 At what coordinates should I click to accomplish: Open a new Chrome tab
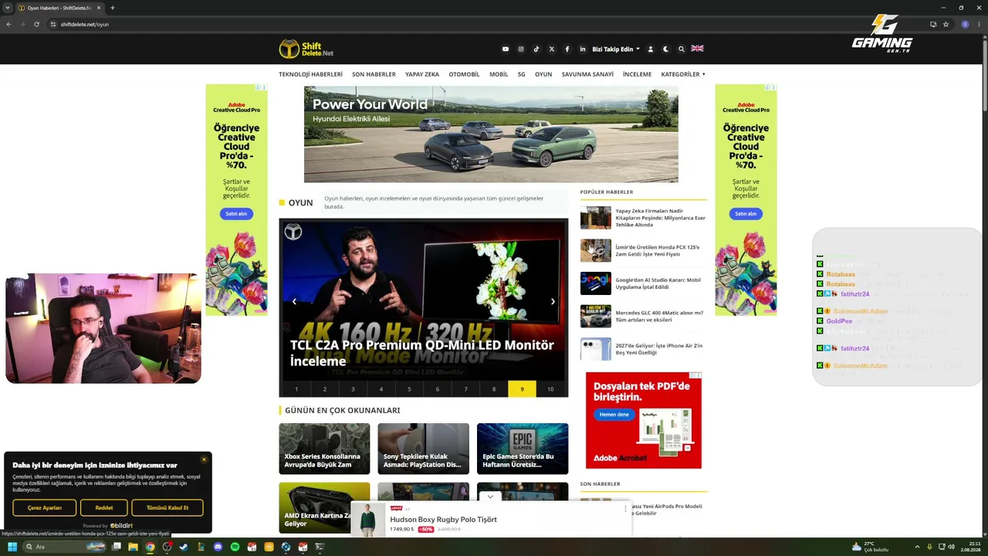pos(112,8)
